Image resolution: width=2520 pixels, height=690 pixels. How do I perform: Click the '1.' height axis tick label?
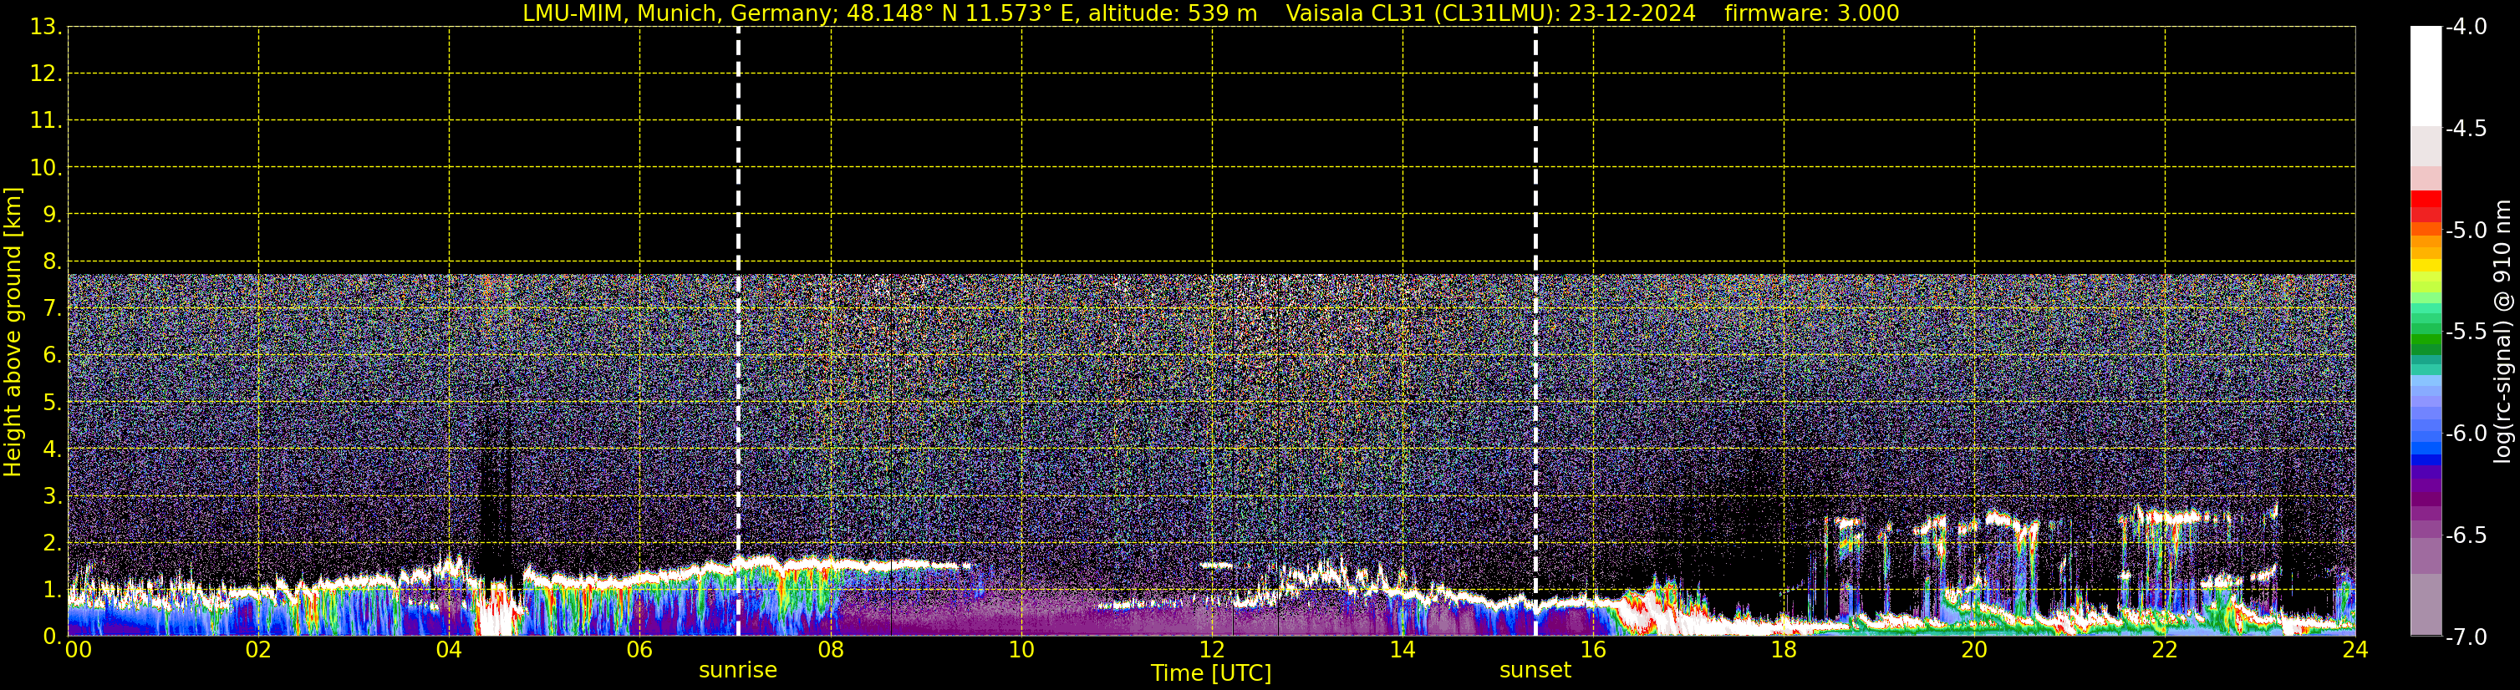pyautogui.click(x=52, y=591)
